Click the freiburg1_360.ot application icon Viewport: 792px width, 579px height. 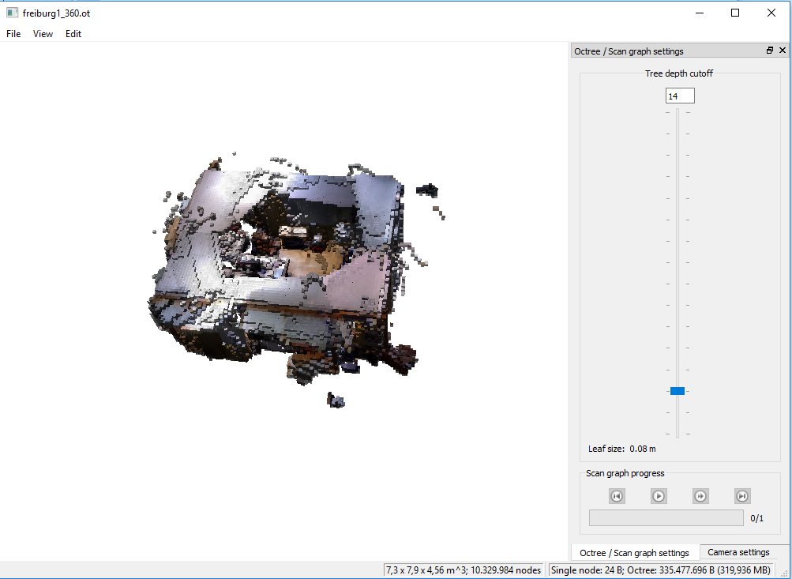click(x=11, y=13)
